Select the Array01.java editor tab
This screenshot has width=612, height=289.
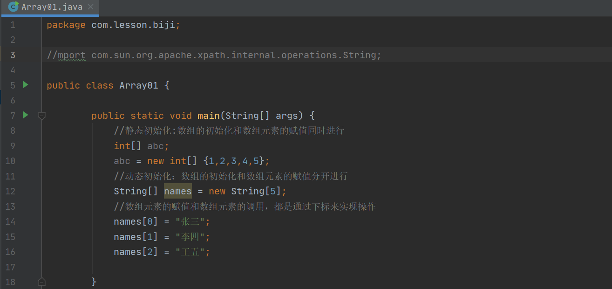click(x=50, y=7)
